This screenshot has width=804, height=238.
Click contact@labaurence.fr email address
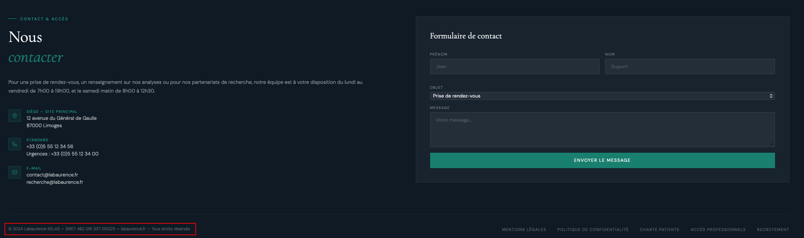(x=52, y=175)
